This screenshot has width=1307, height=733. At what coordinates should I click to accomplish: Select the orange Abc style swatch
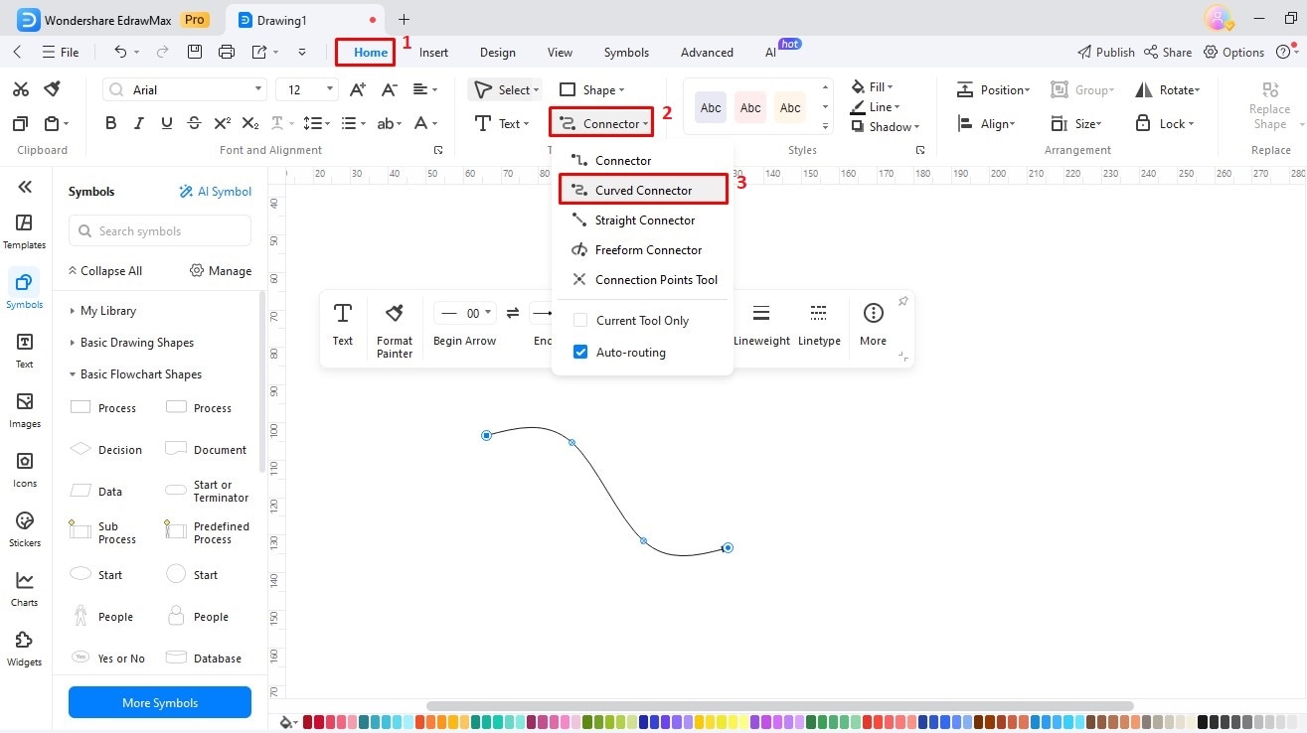[790, 107]
